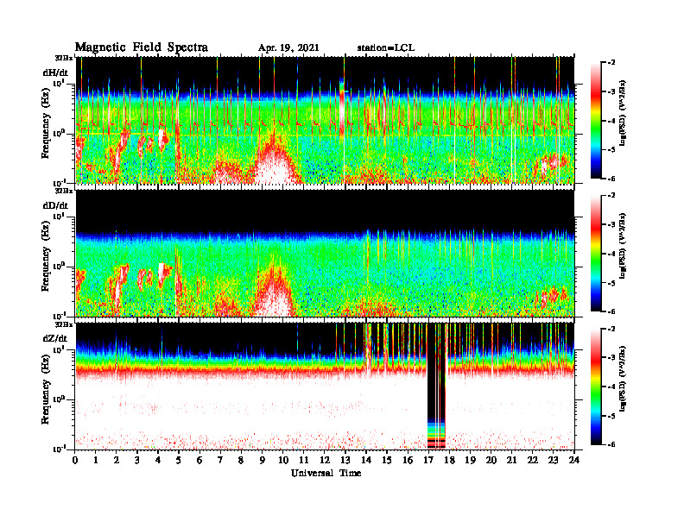The height and width of the screenshot is (528, 684).
Task: Click the log(PSD) label beside dZ/dt color bar
Action: tap(622, 379)
